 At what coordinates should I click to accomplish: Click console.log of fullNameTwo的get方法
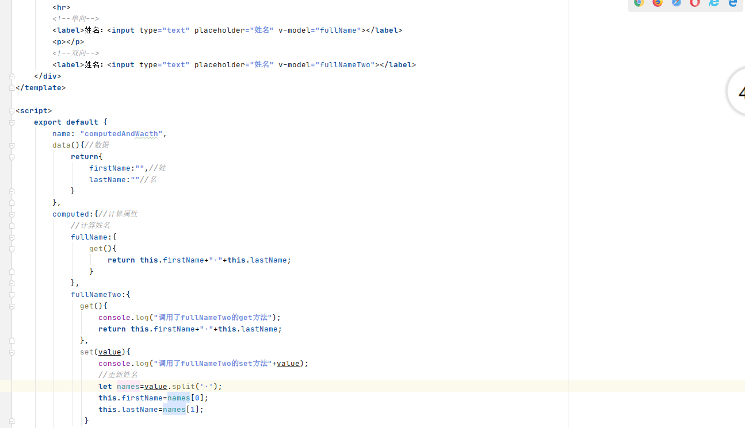click(190, 317)
